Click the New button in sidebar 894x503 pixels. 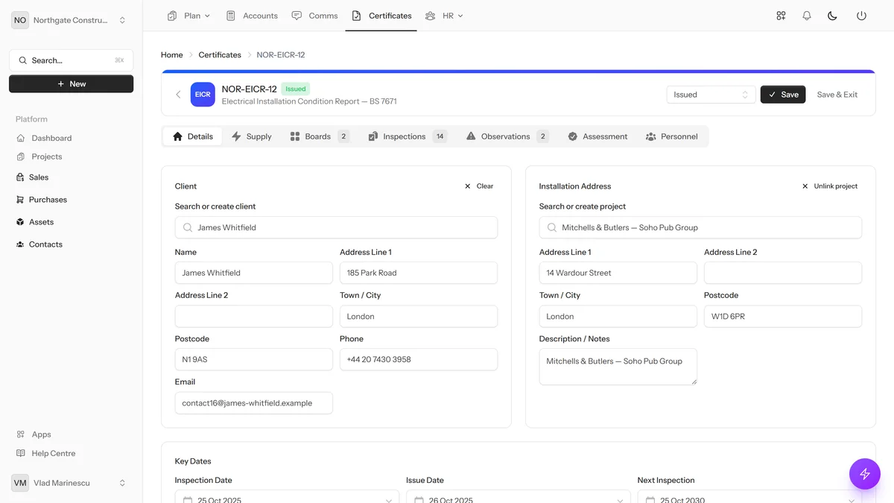pos(71,84)
